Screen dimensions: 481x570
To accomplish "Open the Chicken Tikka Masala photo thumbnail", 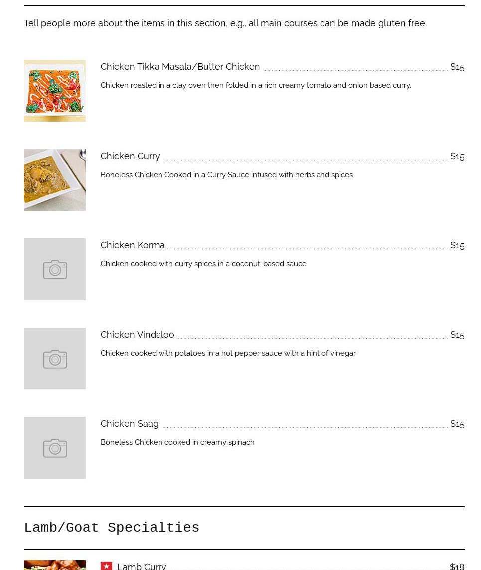I will (55, 91).
